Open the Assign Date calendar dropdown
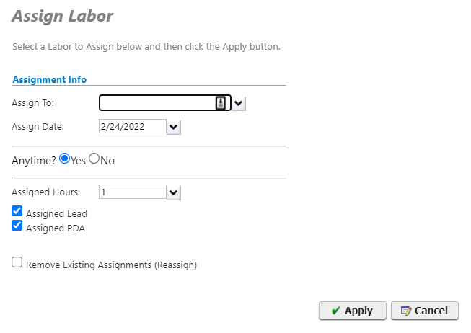The image size is (471, 333). tap(173, 127)
